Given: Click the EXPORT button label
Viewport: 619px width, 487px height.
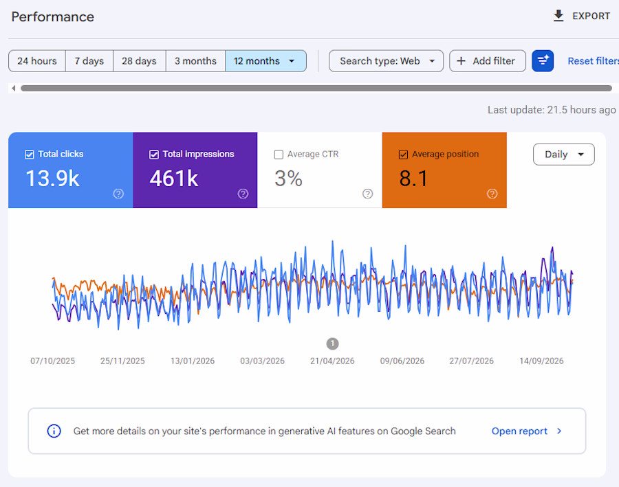Looking at the screenshot, I should pos(591,16).
